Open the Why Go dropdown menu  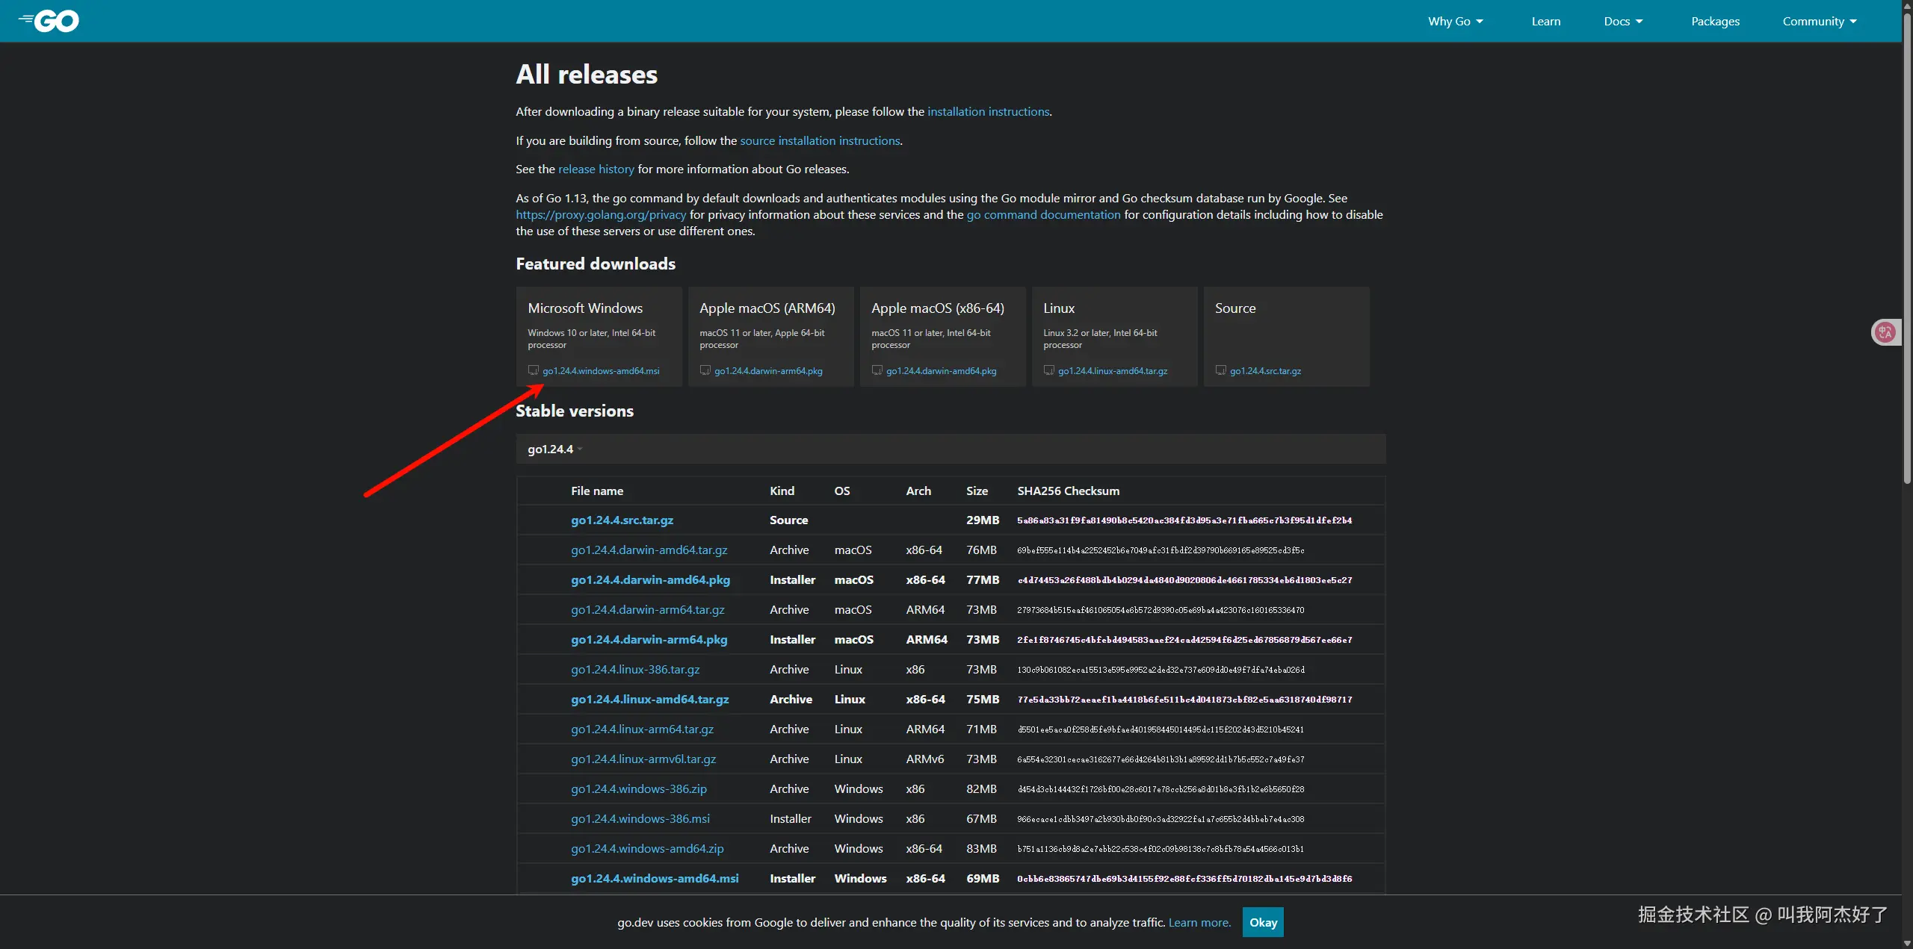tap(1455, 21)
